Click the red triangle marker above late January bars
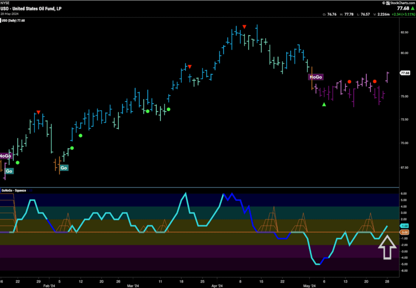 (38, 112)
